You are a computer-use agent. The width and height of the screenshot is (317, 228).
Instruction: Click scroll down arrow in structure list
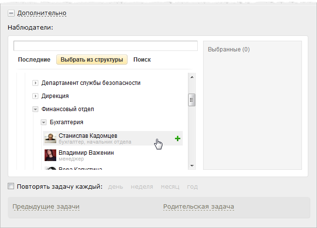(x=192, y=165)
